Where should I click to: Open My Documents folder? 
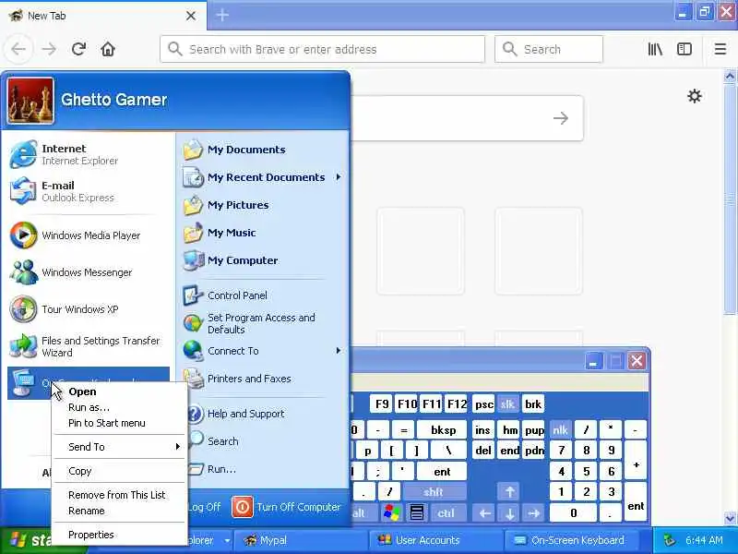pyautogui.click(x=263, y=150)
